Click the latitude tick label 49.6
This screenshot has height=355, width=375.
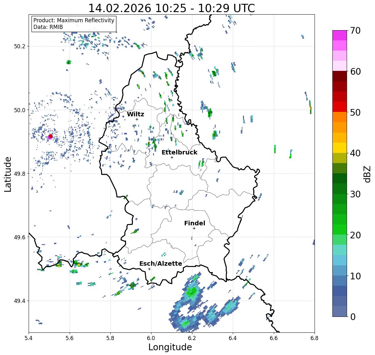(x=20, y=237)
